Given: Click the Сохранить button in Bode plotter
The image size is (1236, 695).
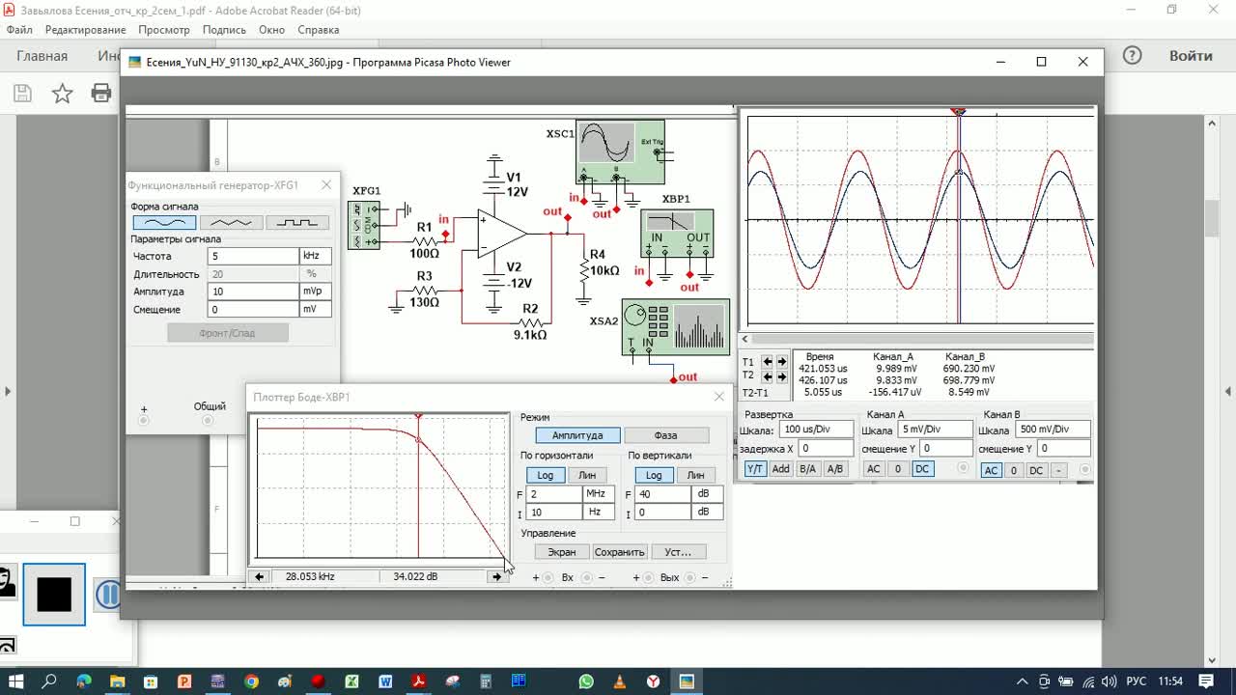Looking at the screenshot, I should pos(619,552).
